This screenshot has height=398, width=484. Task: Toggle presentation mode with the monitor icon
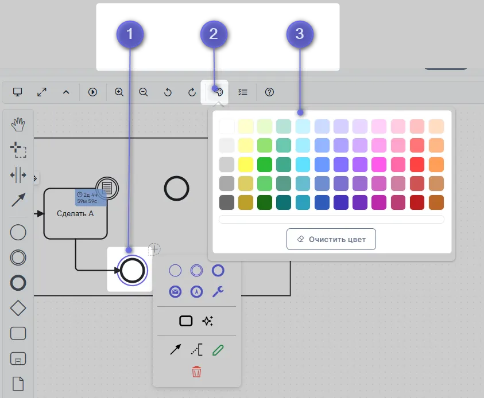point(17,92)
